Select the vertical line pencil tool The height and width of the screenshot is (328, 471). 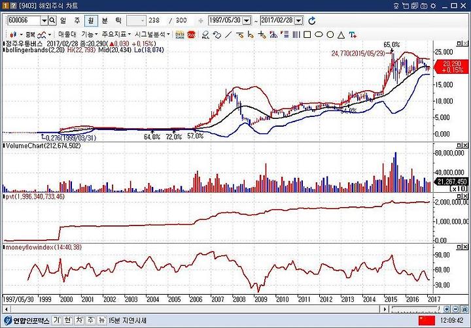point(251,35)
